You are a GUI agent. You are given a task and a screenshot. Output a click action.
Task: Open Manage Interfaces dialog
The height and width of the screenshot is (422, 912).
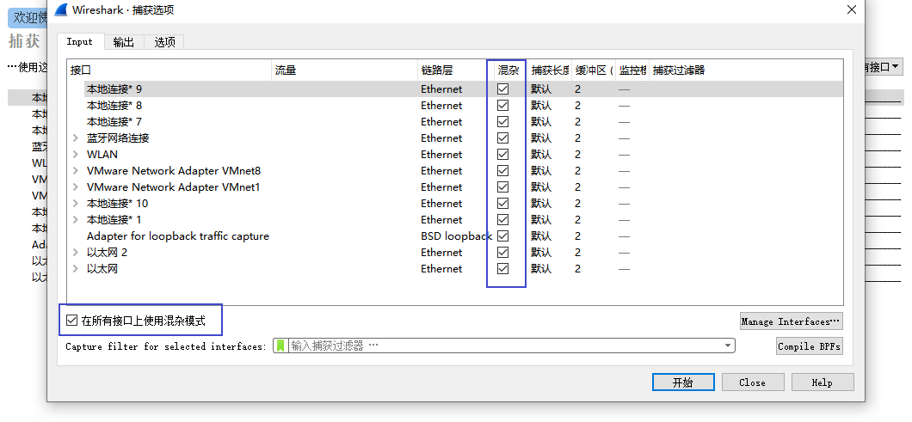click(x=791, y=321)
